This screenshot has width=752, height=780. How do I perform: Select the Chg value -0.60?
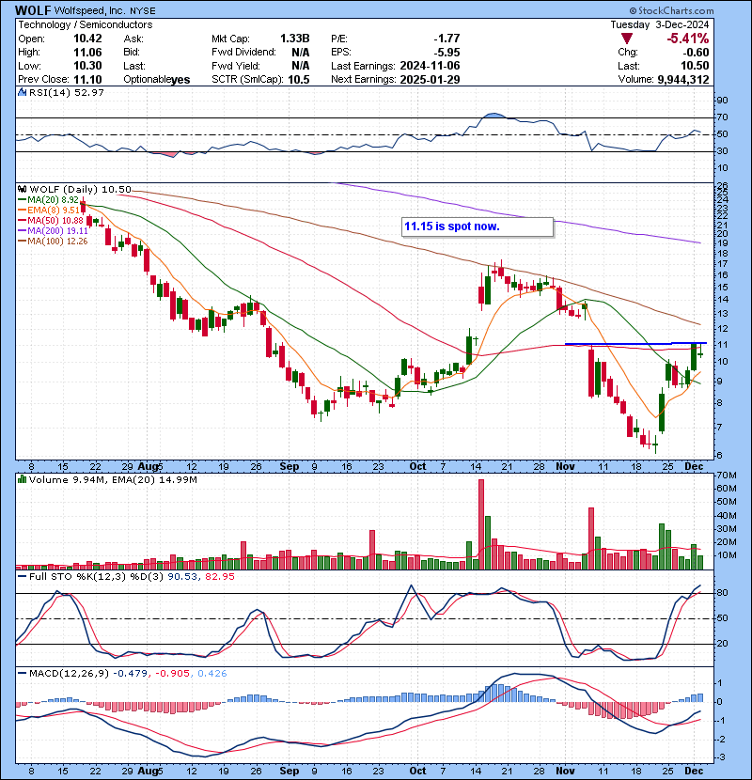click(695, 53)
